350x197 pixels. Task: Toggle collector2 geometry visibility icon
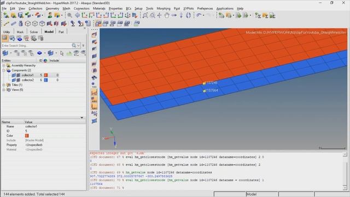coord(14,80)
